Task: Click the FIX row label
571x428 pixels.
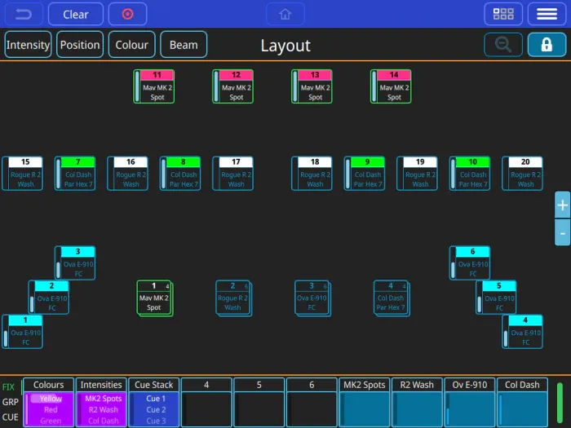Action: 8,387
